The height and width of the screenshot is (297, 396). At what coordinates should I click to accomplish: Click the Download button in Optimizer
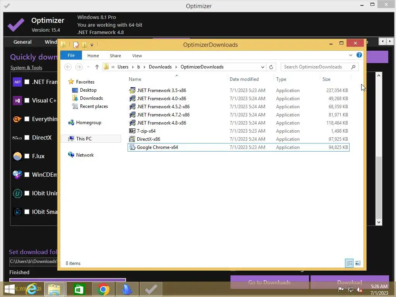pos(350,282)
